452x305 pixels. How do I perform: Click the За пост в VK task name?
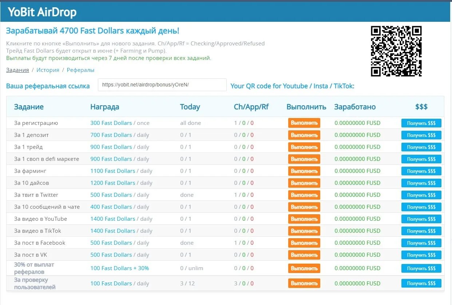[31, 255]
